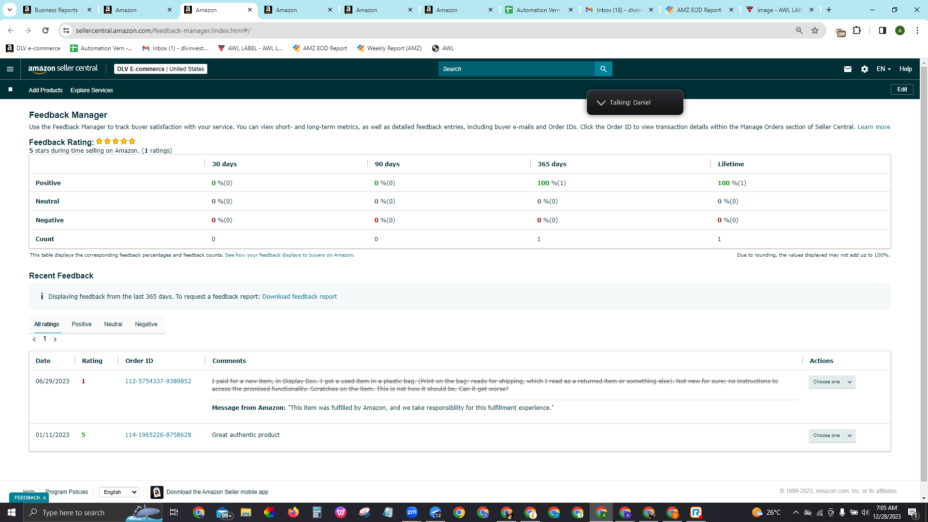928x522 pixels.
Task: Click the zoom magnifier in address bar
Action: [799, 30]
